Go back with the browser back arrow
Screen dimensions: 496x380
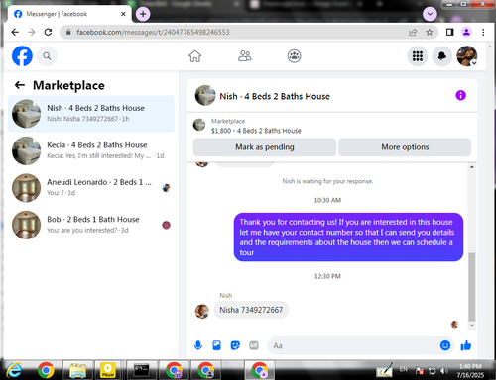click(x=15, y=32)
